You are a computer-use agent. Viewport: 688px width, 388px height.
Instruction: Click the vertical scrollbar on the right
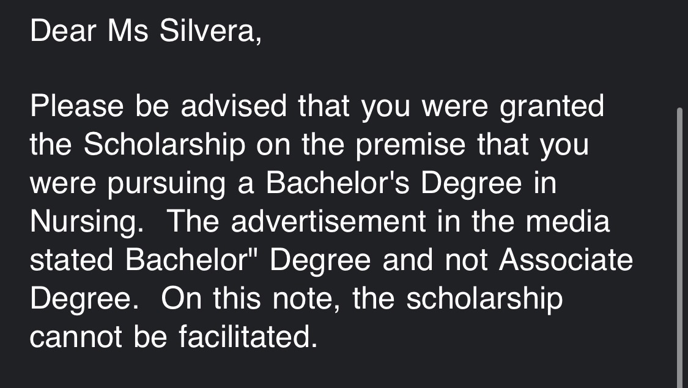[679, 244]
